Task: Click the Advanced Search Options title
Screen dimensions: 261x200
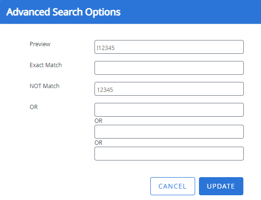Action: 63,12
